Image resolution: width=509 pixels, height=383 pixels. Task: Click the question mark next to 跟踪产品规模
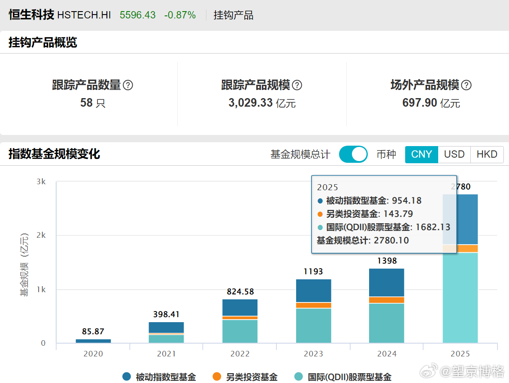tap(296, 85)
